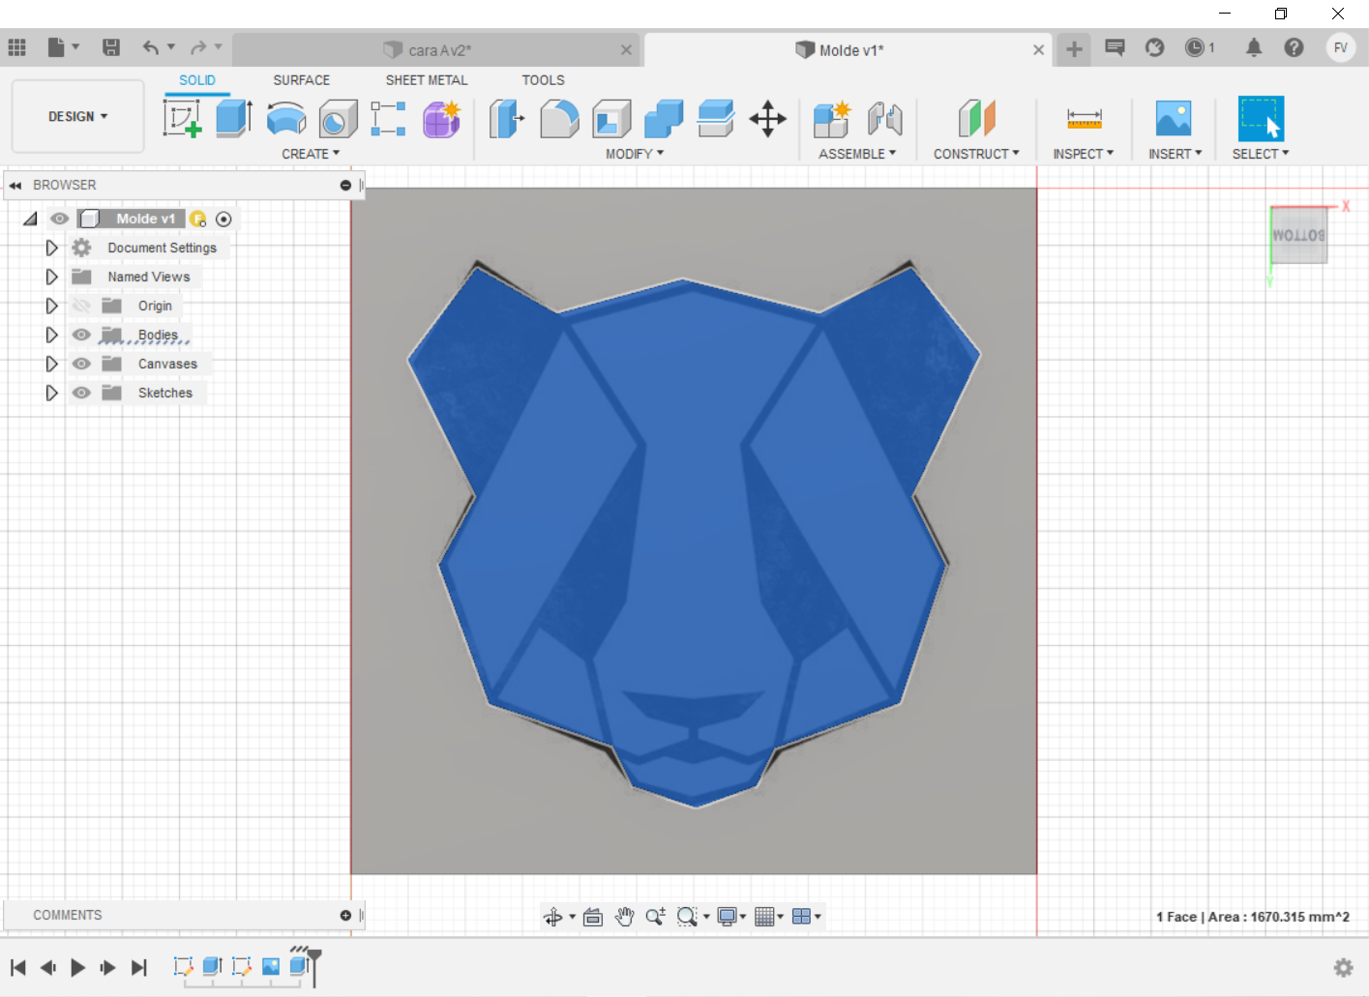The height and width of the screenshot is (997, 1369).
Task: Expand the Canvases folder
Action: coord(51,364)
